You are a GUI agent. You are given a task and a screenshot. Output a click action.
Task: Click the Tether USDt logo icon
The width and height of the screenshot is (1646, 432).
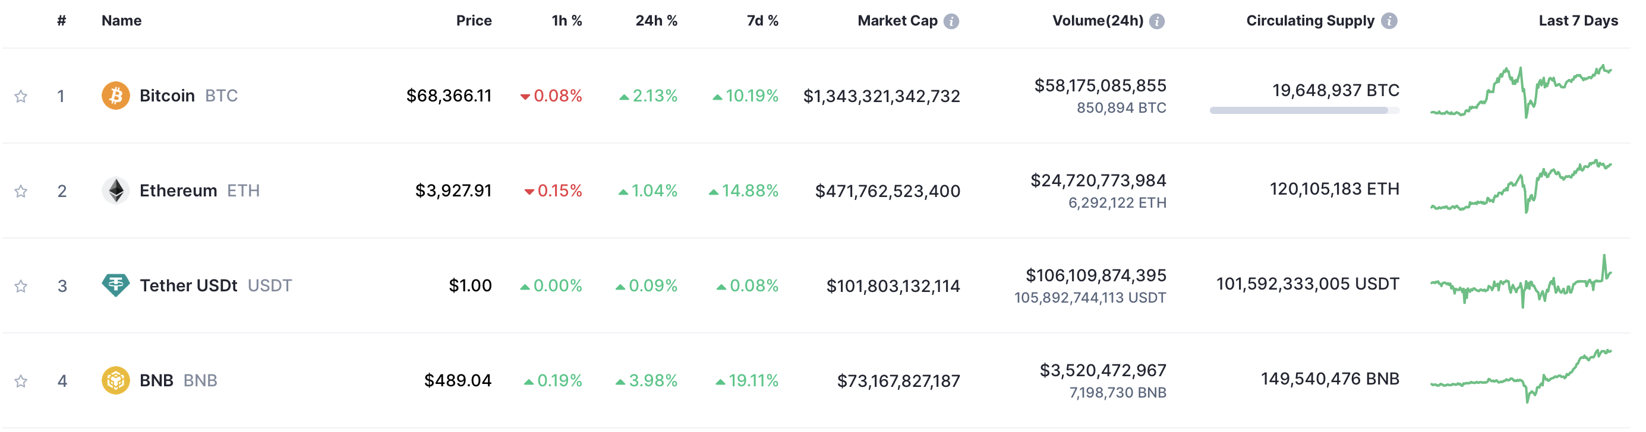(116, 285)
